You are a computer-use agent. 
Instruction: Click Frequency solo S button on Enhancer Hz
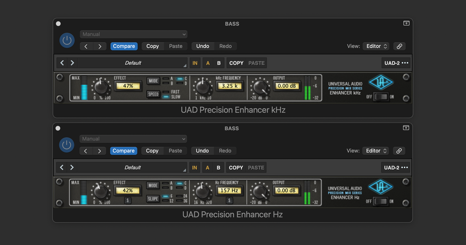(229, 200)
